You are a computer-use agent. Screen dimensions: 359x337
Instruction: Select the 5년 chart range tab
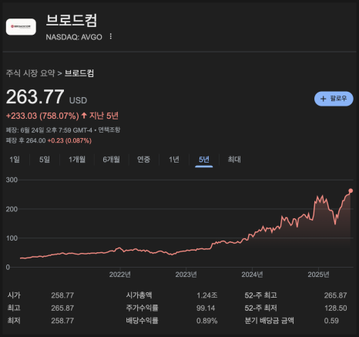204,160
